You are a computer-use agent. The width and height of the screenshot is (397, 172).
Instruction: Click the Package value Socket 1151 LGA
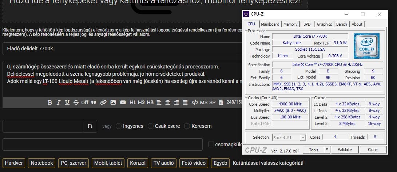[x=310, y=49]
